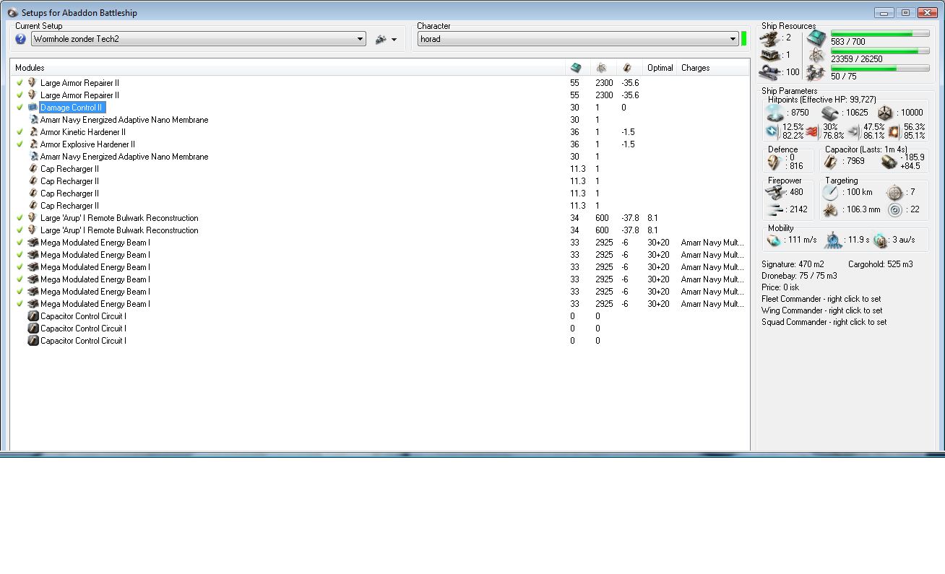Click the Signature: 470 m2 text
This screenshot has width=945, height=574.
coord(793,264)
